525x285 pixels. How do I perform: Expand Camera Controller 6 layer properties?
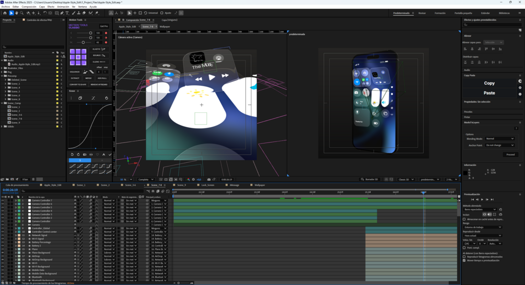pos(15,204)
